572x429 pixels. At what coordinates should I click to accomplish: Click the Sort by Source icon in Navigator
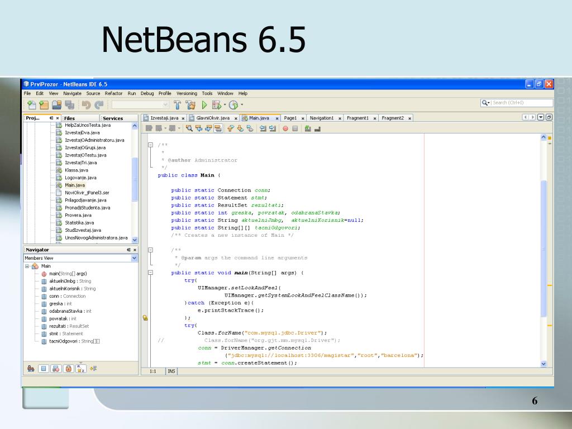click(x=93, y=369)
